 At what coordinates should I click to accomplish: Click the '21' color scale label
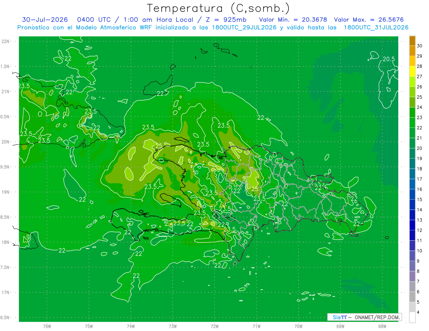(x=420, y=138)
